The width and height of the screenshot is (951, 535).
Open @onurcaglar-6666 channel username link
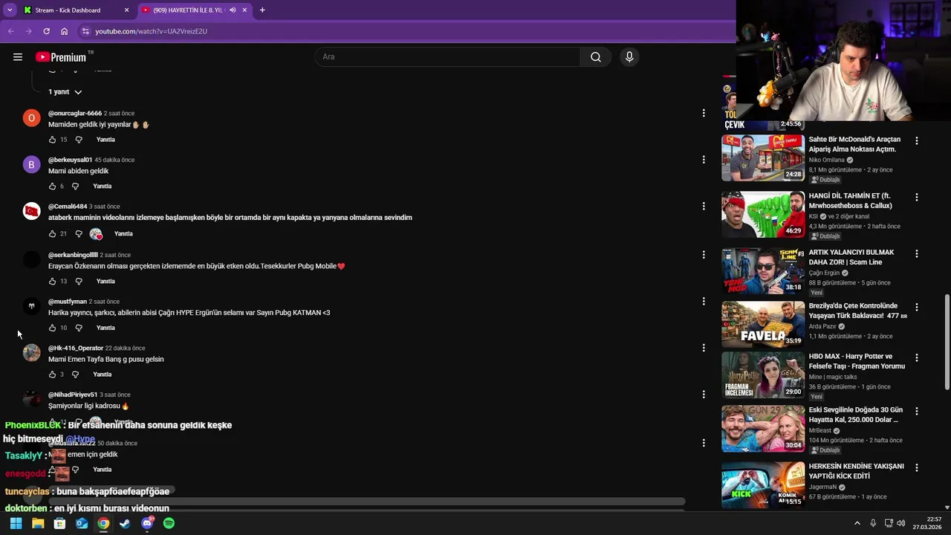[x=75, y=114]
